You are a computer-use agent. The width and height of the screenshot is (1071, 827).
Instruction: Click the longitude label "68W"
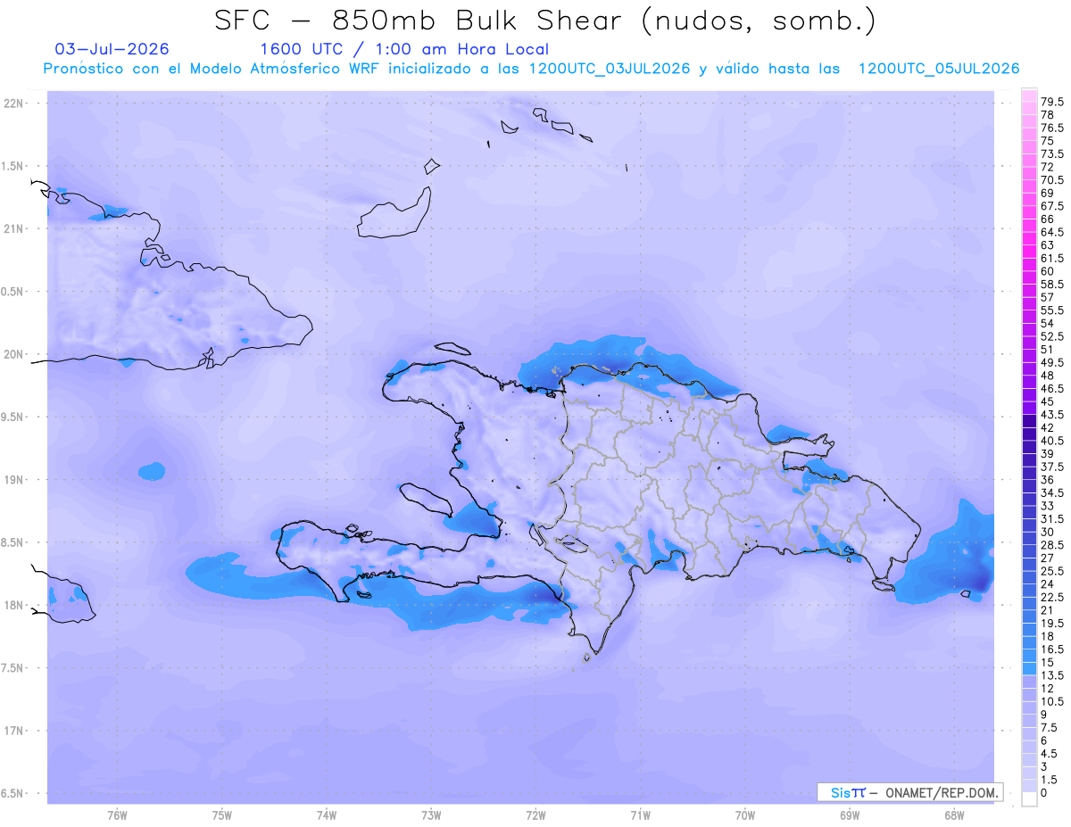click(954, 815)
